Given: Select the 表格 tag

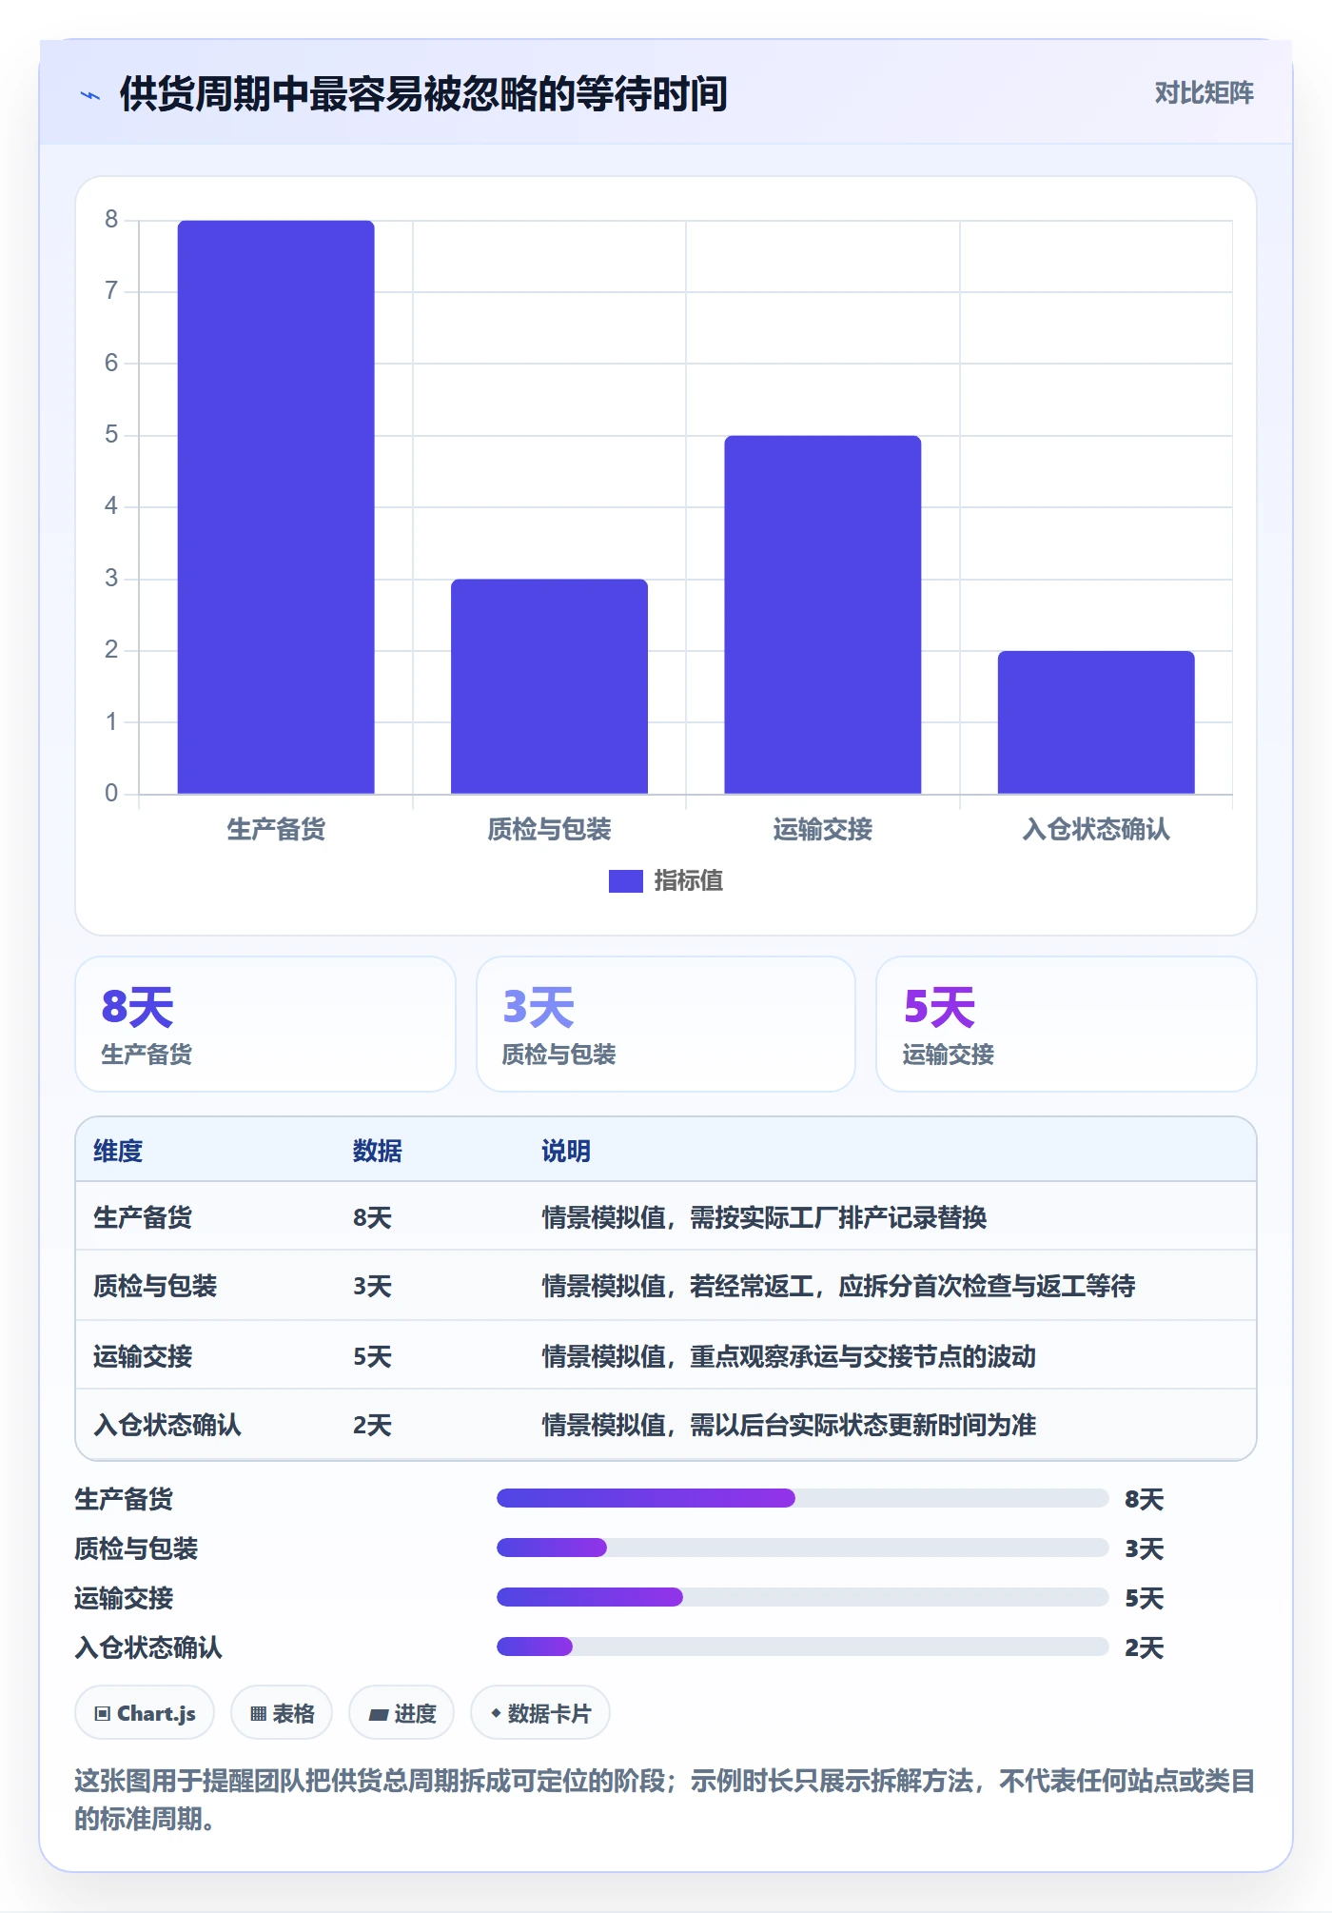Looking at the screenshot, I should click(x=282, y=1713).
